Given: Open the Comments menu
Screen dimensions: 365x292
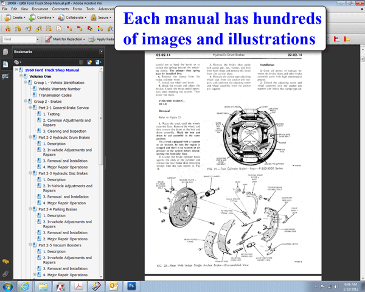Looking at the screenshot, I should [x=60, y=9].
